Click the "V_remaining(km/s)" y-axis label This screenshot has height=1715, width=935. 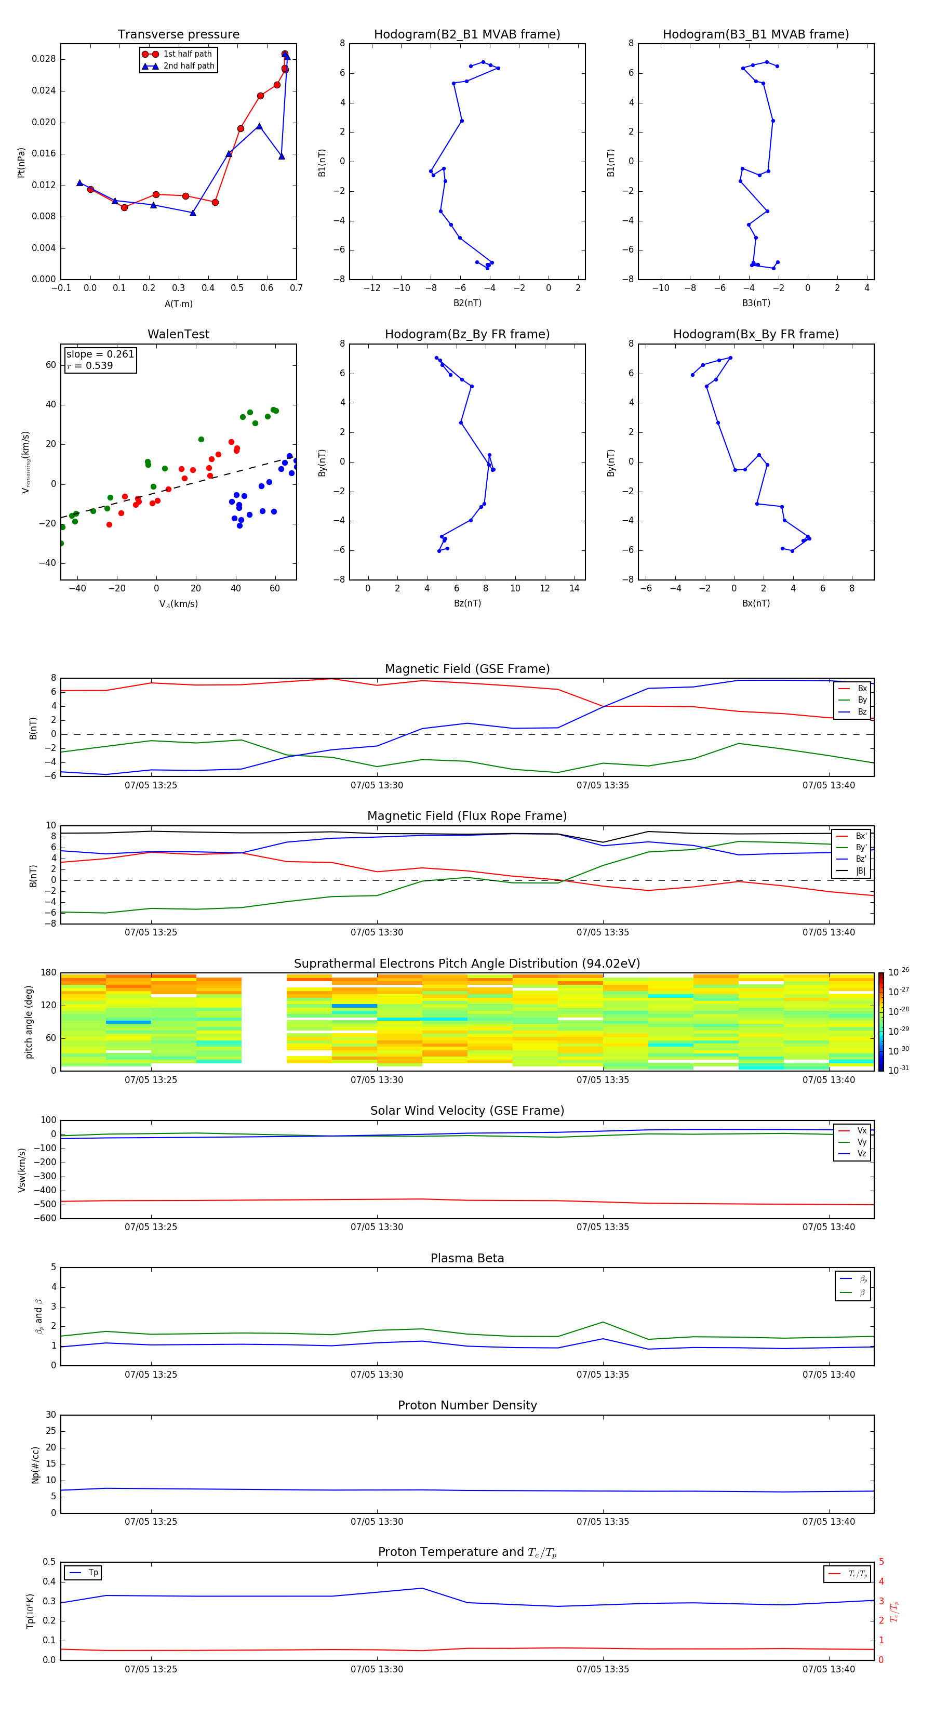(x=25, y=462)
